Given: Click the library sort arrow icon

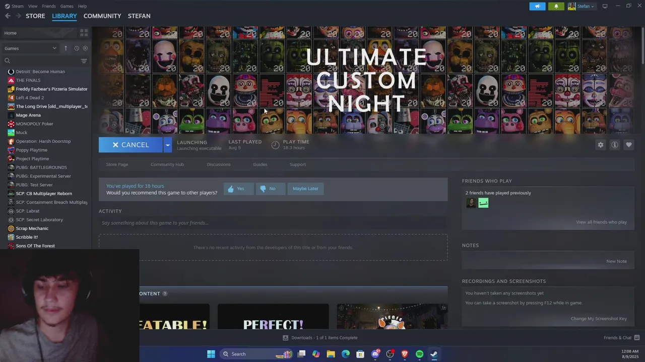Looking at the screenshot, I should [x=66, y=48].
